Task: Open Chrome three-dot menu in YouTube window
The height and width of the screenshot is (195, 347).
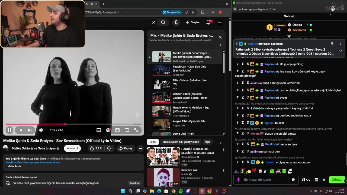Action: [227, 12]
